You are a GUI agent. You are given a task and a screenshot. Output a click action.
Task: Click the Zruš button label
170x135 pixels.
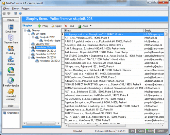tap(72, 26)
